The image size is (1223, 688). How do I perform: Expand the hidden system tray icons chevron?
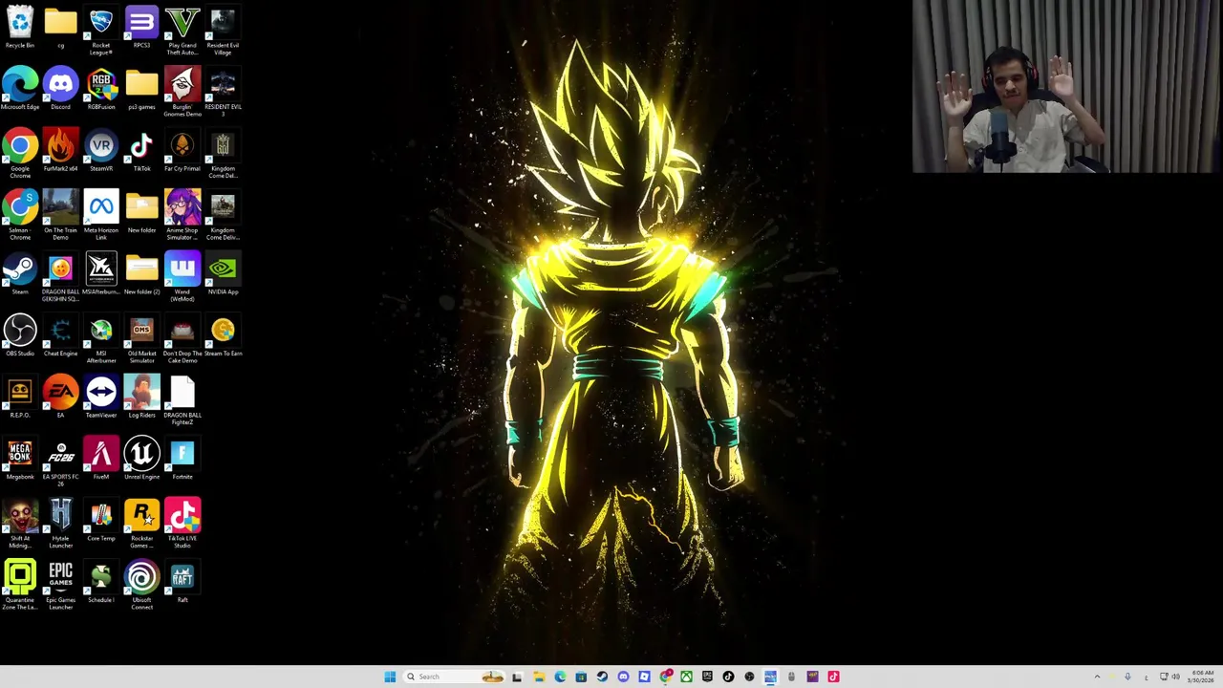click(1098, 677)
